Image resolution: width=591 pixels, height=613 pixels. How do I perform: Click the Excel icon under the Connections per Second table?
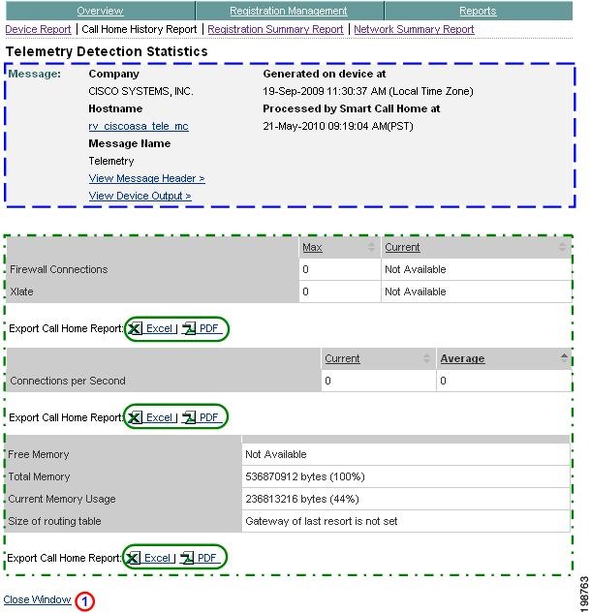135,417
